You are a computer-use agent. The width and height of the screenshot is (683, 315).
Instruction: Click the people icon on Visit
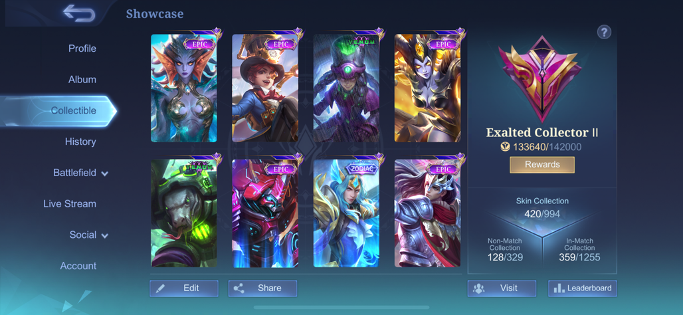click(479, 288)
